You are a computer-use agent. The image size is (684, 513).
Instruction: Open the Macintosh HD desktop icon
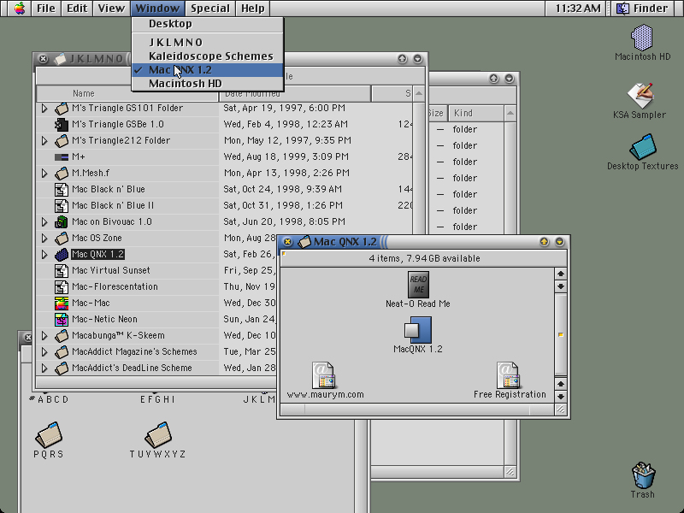[x=642, y=37]
